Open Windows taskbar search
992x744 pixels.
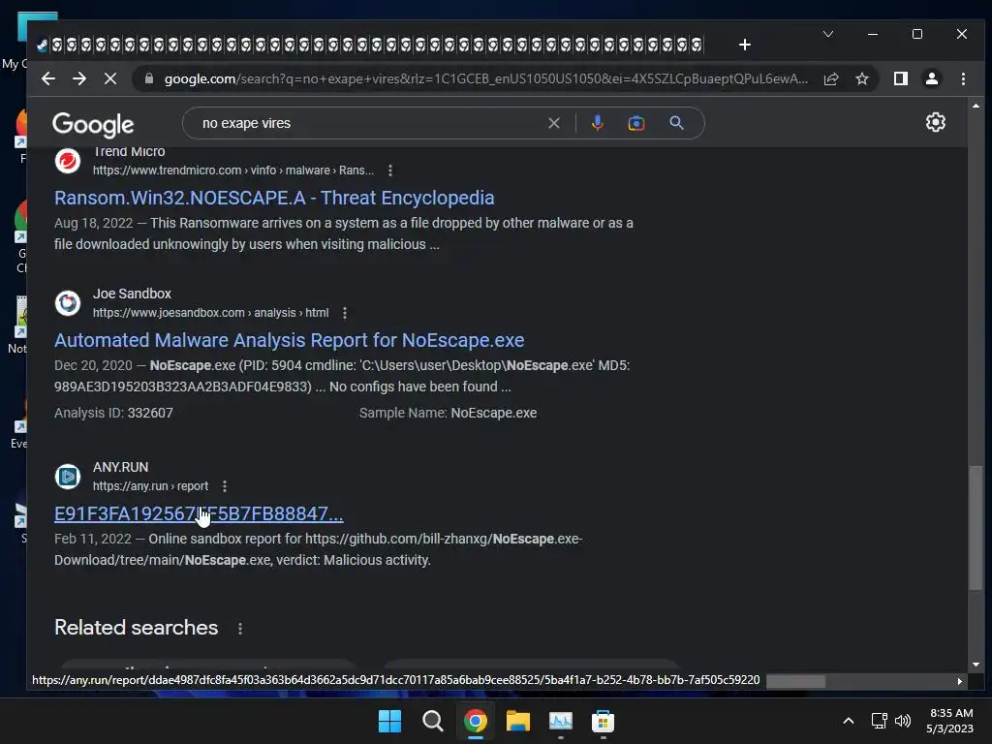coord(433,721)
